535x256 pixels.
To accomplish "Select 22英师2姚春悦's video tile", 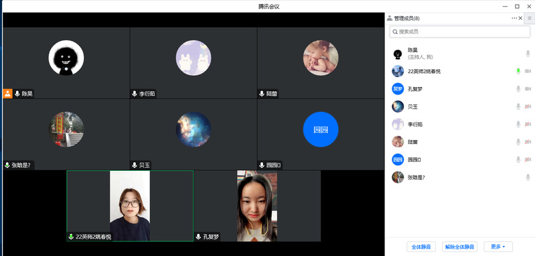I will point(130,206).
